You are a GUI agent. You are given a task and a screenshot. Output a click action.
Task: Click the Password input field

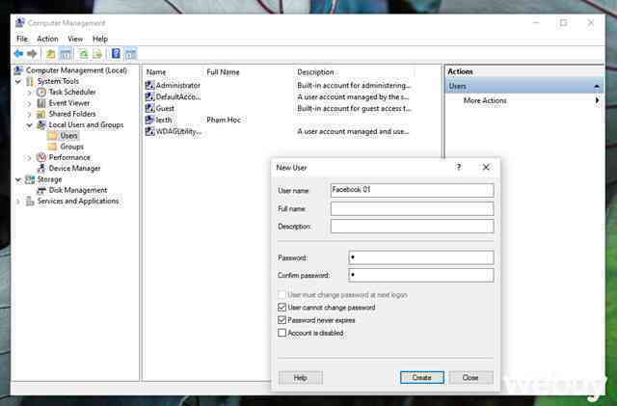(420, 257)
